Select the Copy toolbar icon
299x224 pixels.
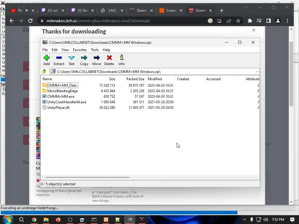(x=84, y=60)
